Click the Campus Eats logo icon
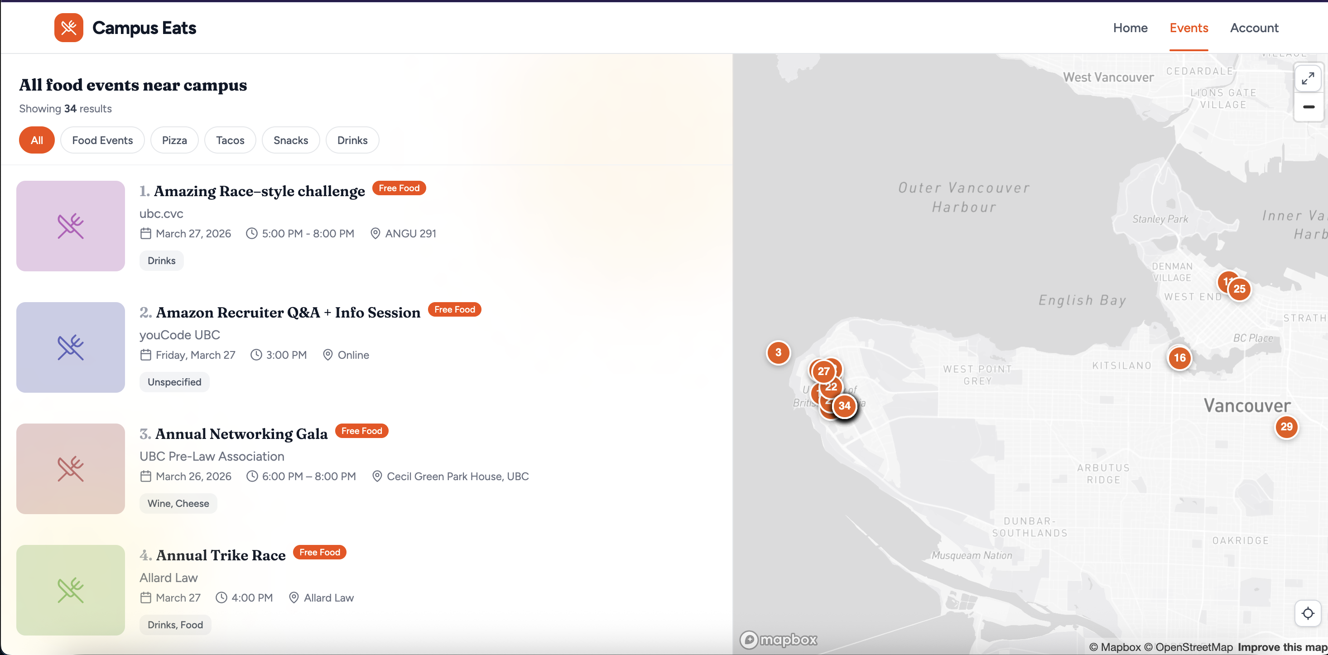Image resolution: width=1328 pixels, height=655 pixels. pos(68,28)
